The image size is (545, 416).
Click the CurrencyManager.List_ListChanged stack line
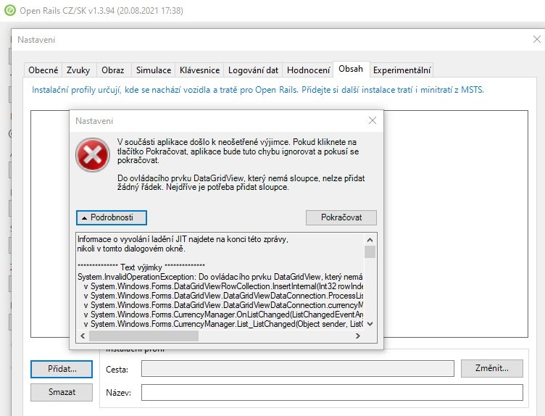(223, 324)
